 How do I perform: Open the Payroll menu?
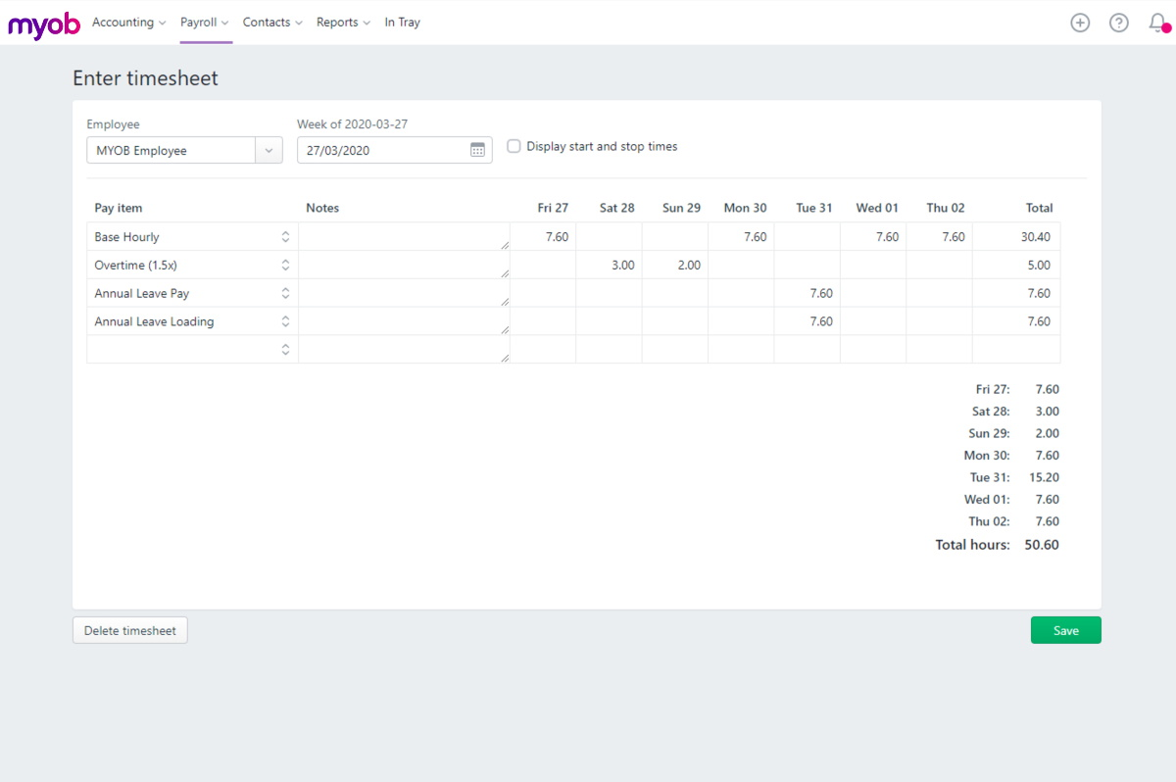[205, 23]
